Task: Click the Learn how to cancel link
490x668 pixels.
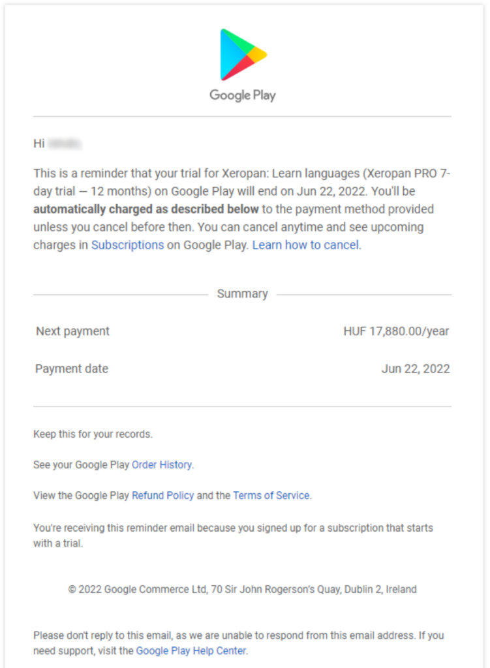Action: [x=305, y=245]
